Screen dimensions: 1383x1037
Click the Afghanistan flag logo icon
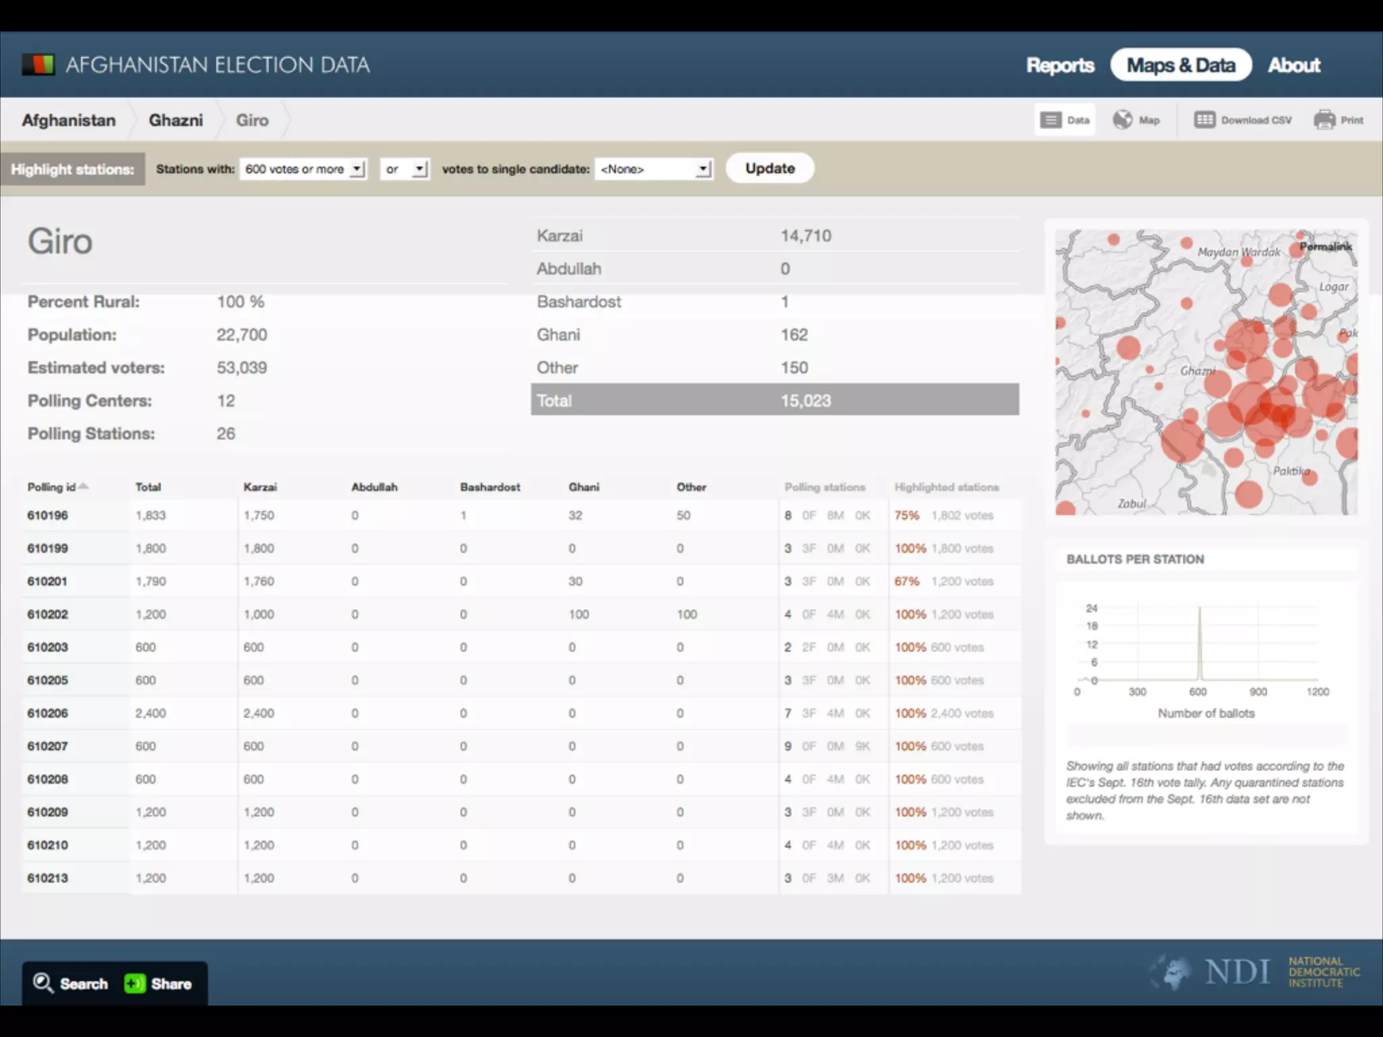click(38, 65)
